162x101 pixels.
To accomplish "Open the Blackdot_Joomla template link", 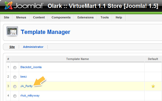I will 31,67.
